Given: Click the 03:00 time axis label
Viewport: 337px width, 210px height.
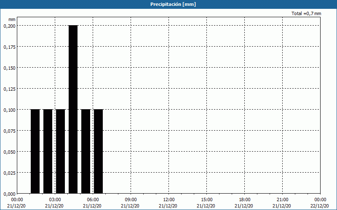Looking at the screenshot, I should tap(55, 200).
